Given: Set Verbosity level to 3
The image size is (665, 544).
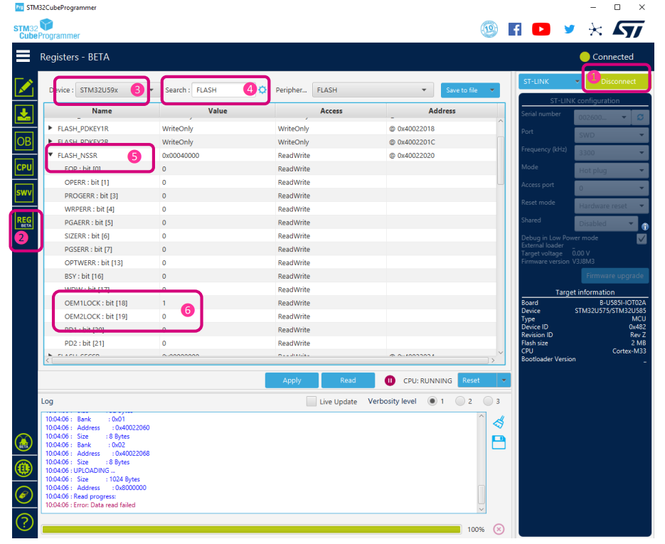Looking at the screenshot, I should [x=489, y=400].
